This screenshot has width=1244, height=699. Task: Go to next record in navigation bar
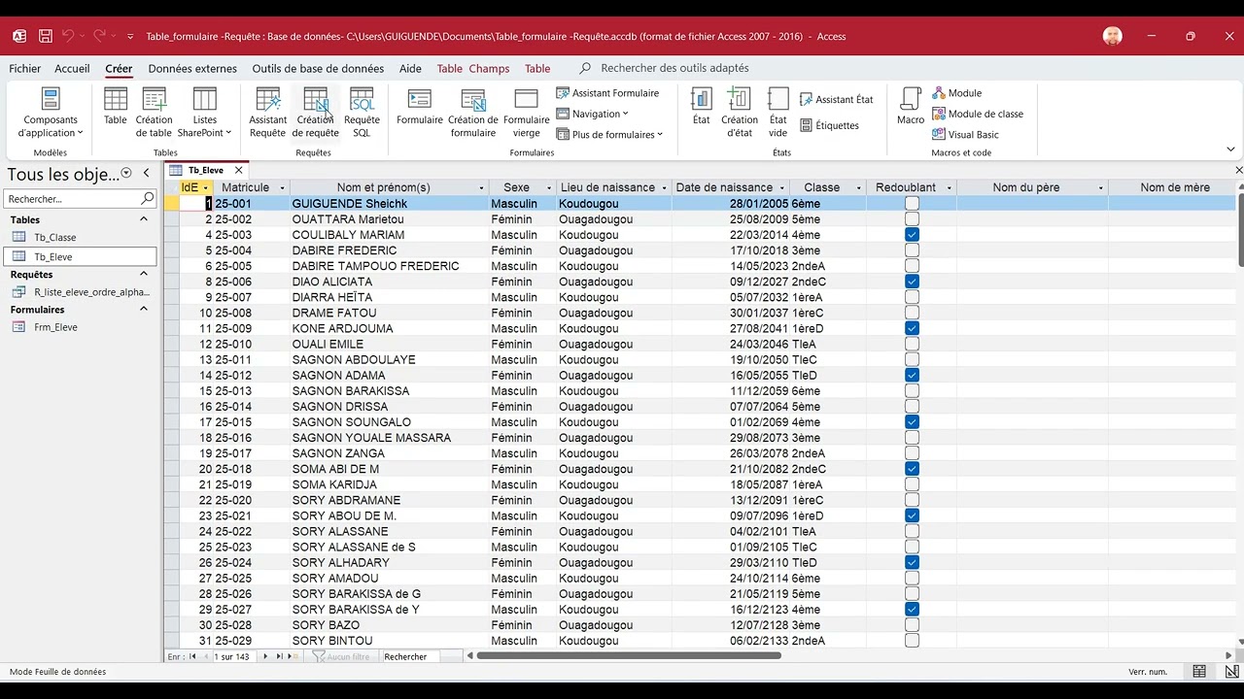tap(265, 657)
